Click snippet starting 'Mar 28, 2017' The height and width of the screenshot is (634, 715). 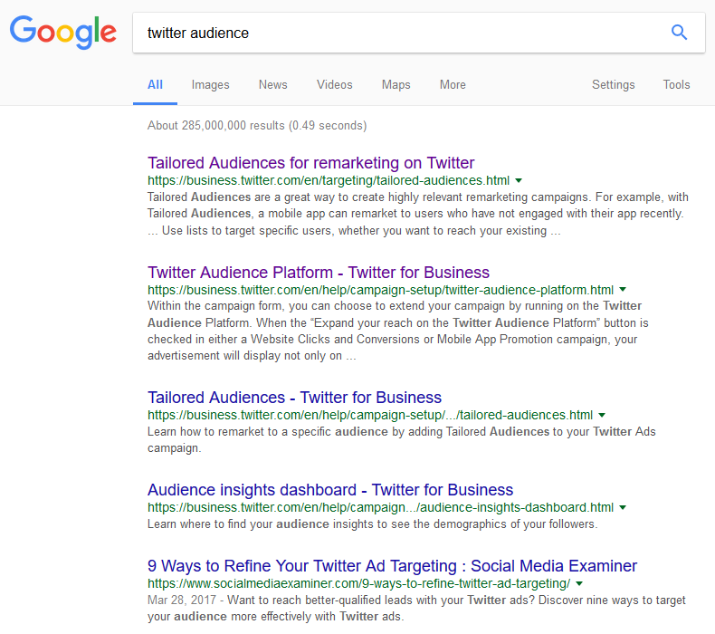tap(416, 609)
